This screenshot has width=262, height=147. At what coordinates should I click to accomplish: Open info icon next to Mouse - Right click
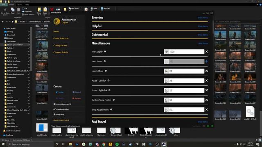(x=109, y=90)
